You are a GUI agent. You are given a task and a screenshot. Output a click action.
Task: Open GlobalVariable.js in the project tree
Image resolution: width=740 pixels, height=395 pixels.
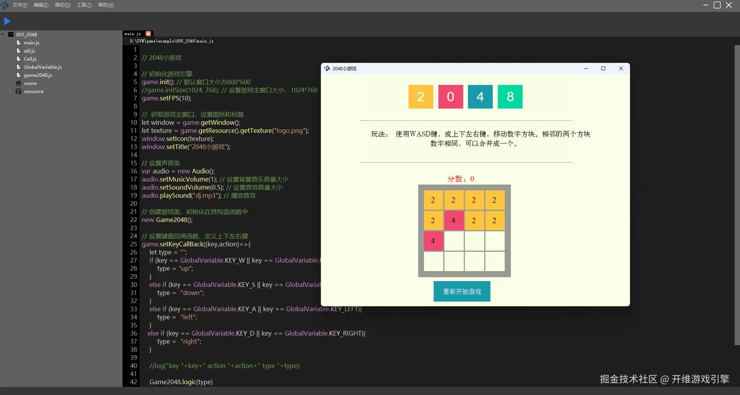[x=43, y=67]
